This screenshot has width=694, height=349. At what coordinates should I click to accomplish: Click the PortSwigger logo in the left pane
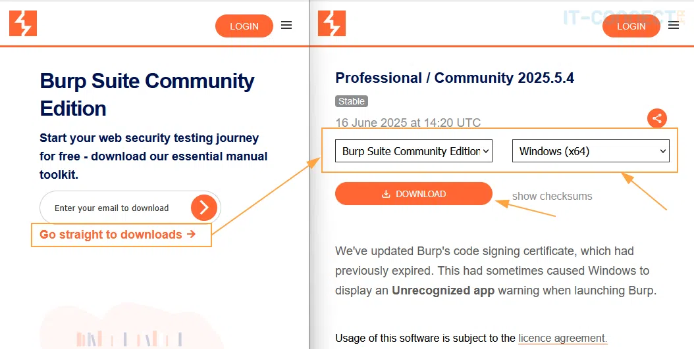tap(23, 24)
